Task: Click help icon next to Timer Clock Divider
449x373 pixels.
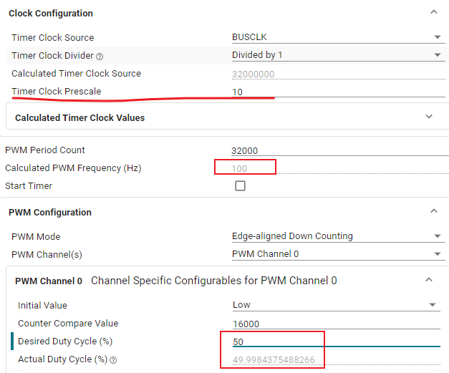Action: [x=100, y=56]
